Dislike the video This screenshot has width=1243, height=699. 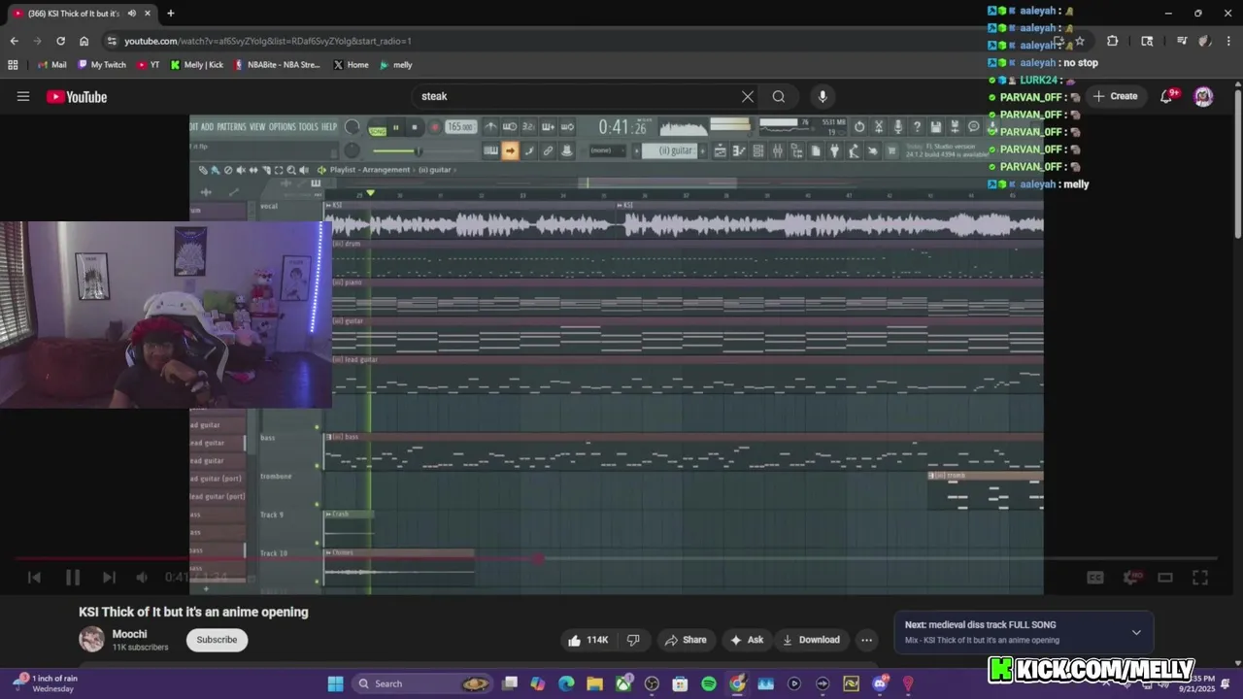pos(633,640)
